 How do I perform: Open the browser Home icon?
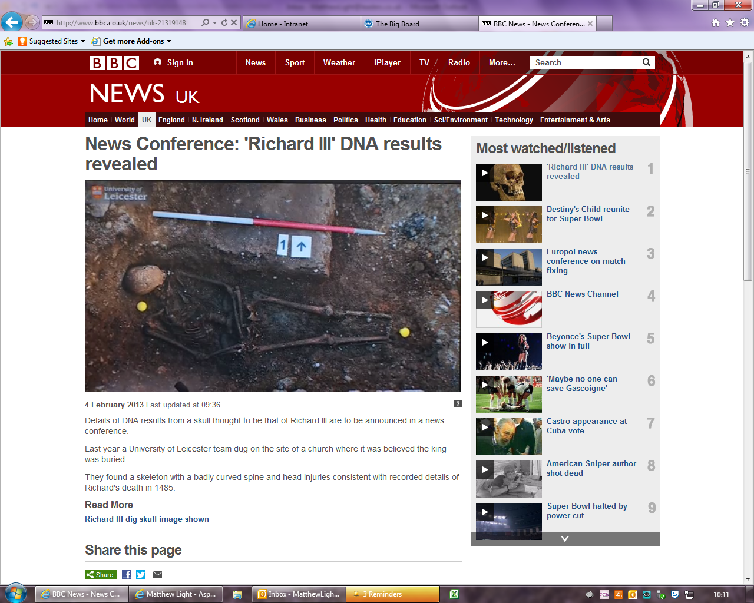point(716,22)
